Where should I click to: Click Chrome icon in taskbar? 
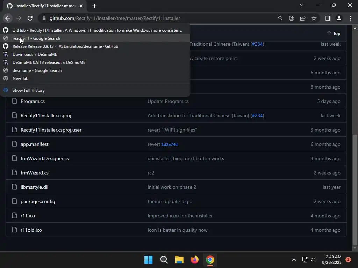coord(210,260)
